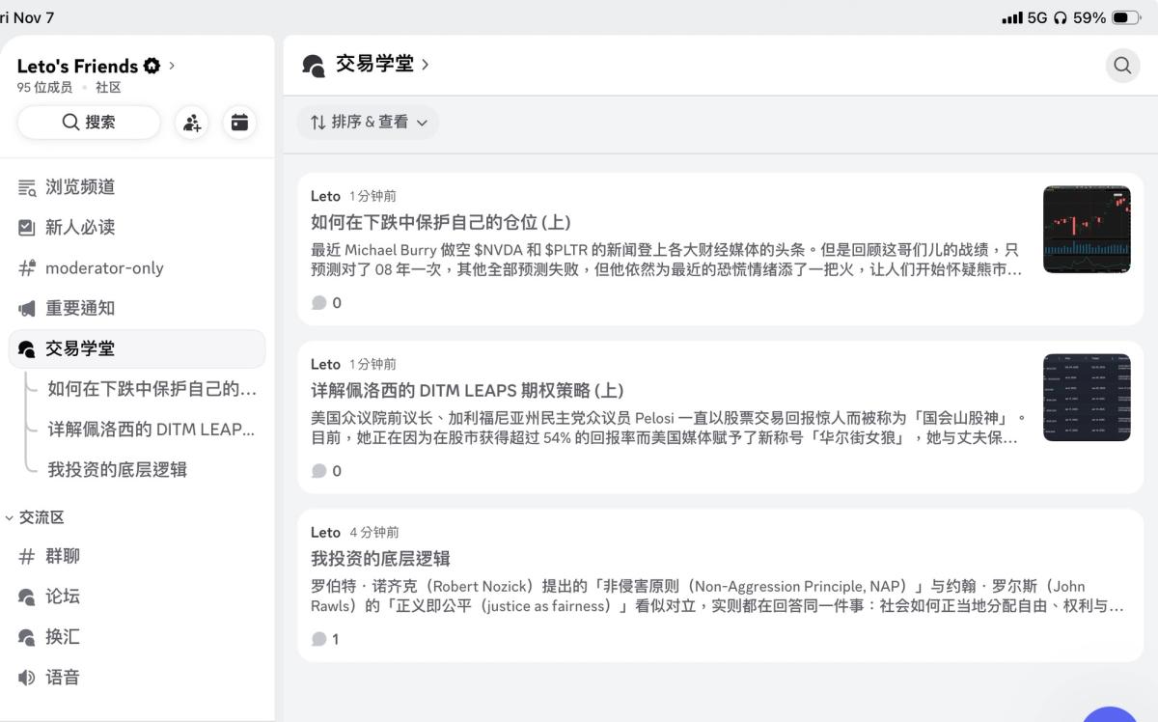Click the forum icon of 换汇 channel
Viewport: 1158px width, 722px height.
point(27,637)
